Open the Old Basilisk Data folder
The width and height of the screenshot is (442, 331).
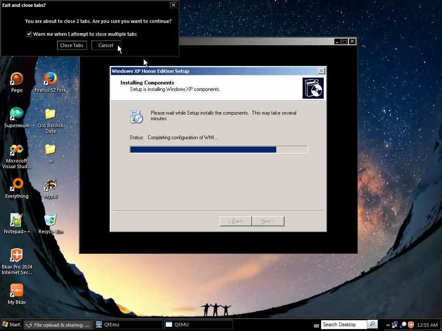51,121
